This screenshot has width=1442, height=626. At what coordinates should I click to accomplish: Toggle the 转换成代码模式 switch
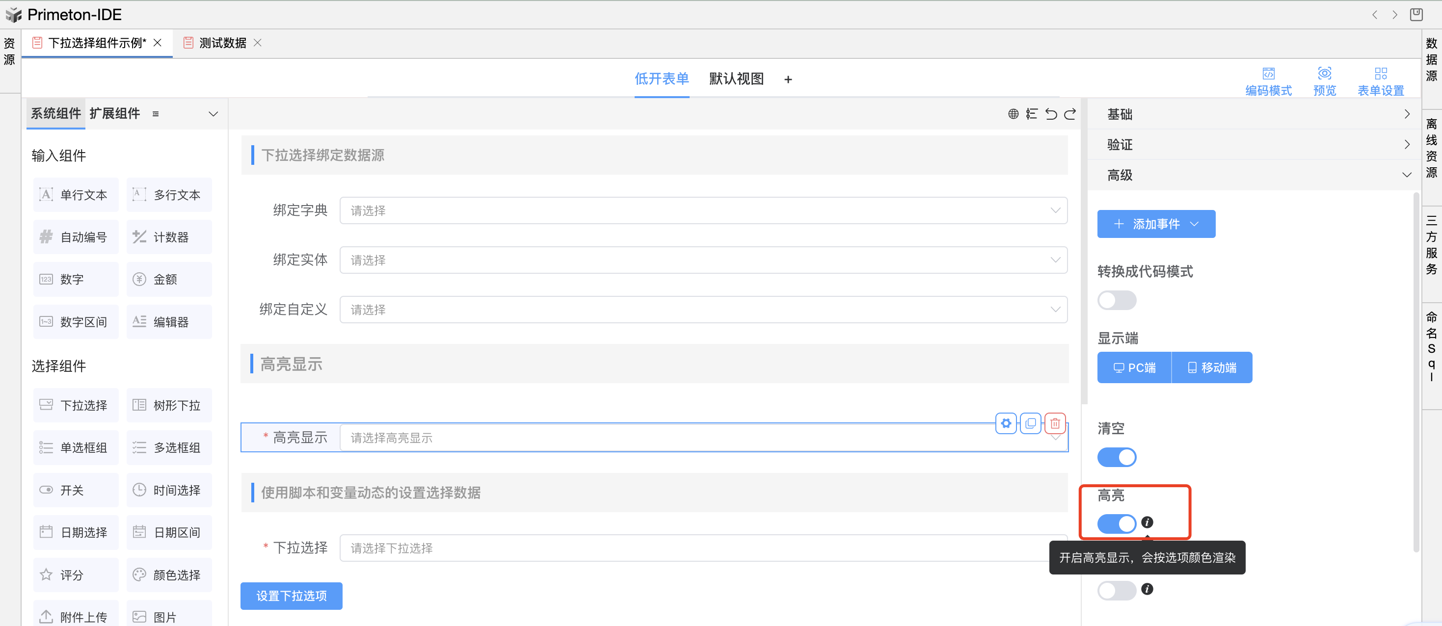(1116, 300)
